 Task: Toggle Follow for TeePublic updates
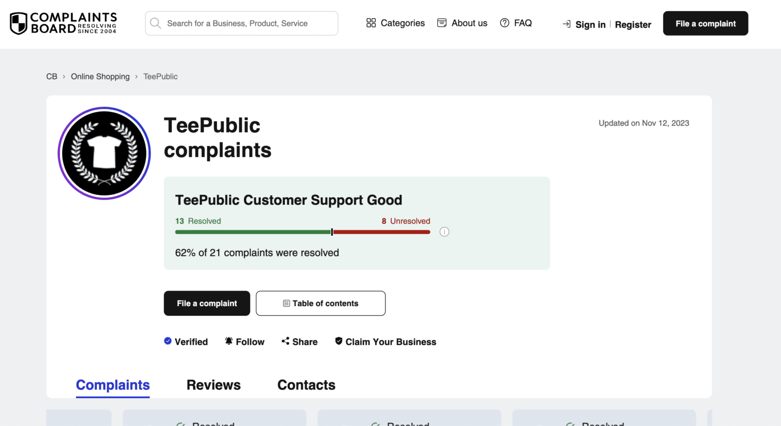[245, 341]
